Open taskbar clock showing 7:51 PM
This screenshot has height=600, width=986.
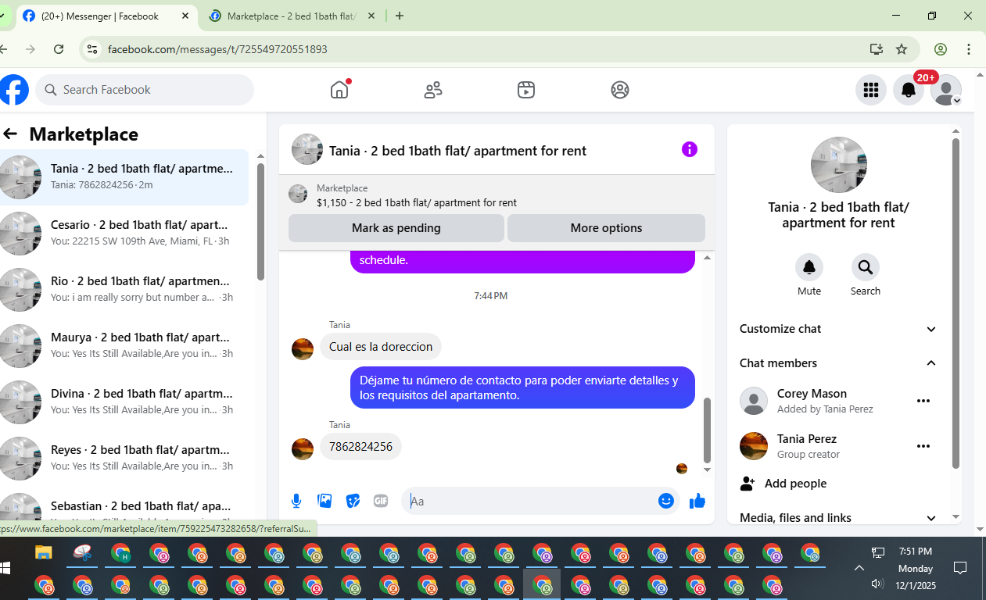point(916,552)
